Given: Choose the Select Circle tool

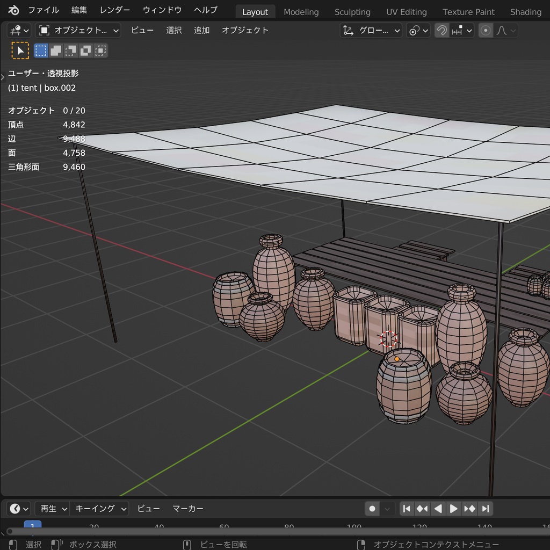Looking at the screenshot, I should point(70,50).
